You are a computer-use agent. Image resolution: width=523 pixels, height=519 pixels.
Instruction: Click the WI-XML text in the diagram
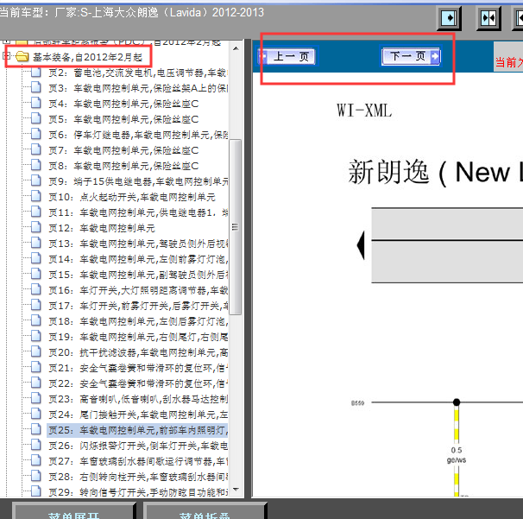coord(364,111)
